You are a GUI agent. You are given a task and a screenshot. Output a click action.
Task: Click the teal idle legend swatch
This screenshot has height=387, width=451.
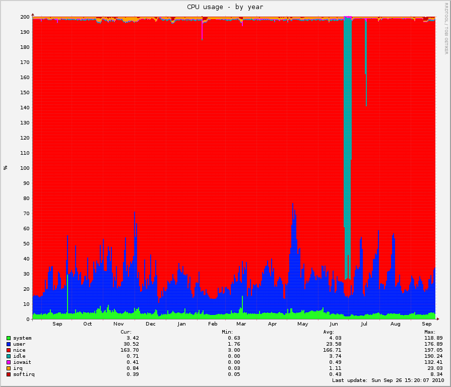pos(9,356)
